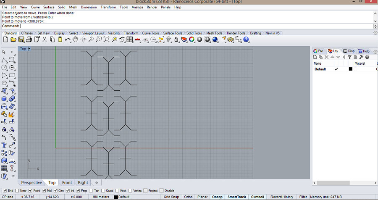Open a file with the folder icon

(x=13, y=39)
